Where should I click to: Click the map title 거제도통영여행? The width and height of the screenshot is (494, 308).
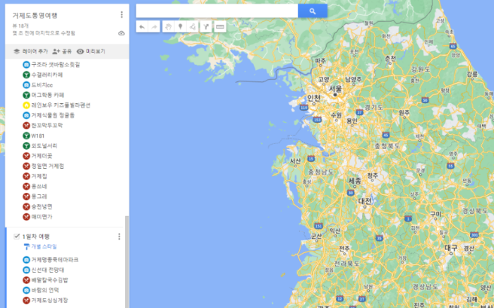click(x=35, y=16)
